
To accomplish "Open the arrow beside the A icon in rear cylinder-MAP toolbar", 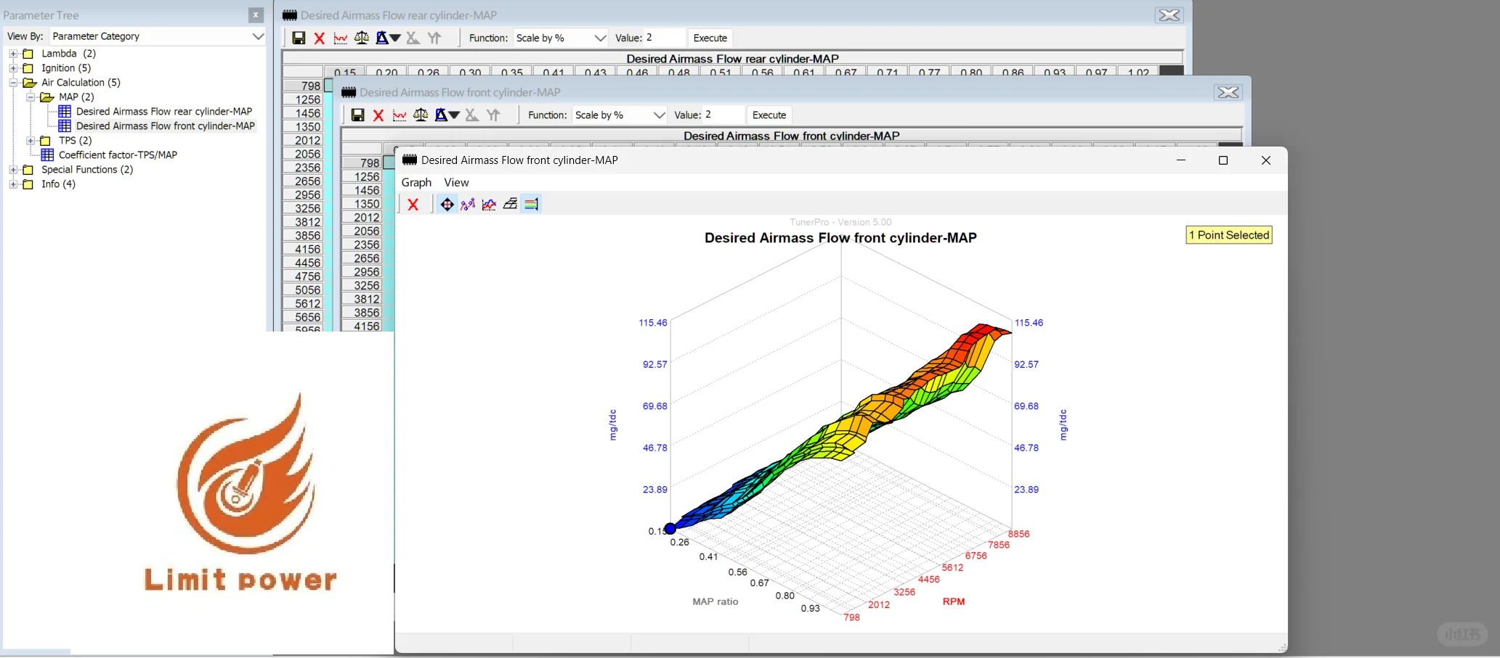I will coord(395,38).
